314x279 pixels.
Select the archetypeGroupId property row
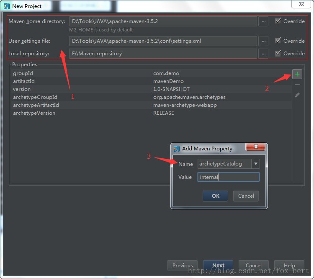(152, 97)
